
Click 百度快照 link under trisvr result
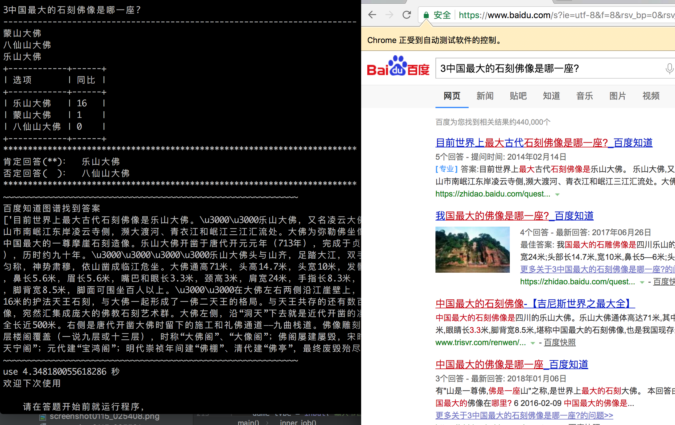click(x=560, y=342)
